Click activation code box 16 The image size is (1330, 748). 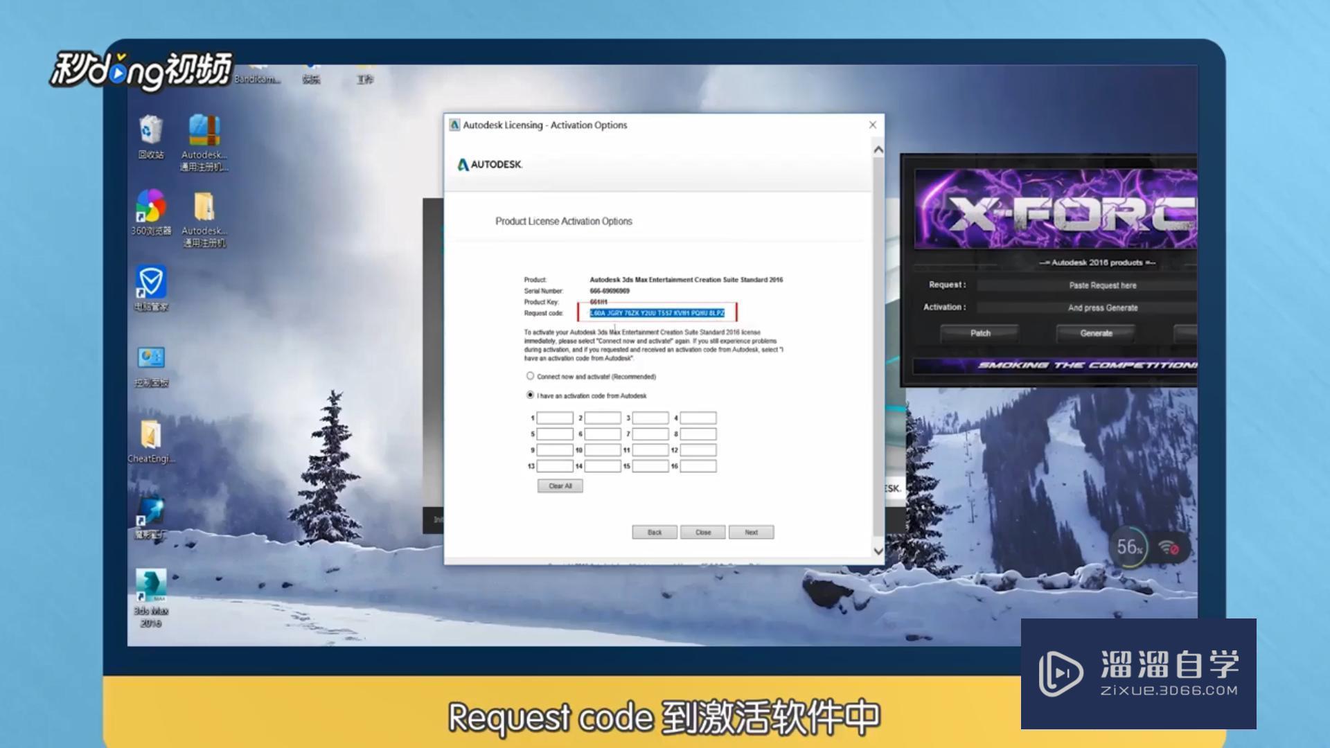[x=698, y=466]
